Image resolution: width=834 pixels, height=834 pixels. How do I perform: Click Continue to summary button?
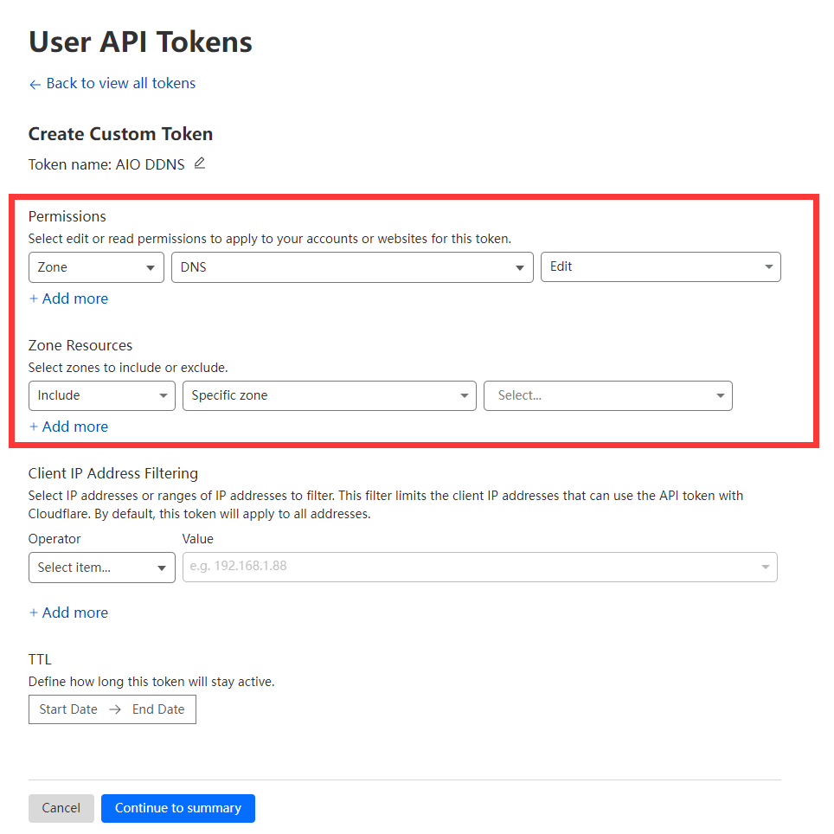click(x=177, y=808)
